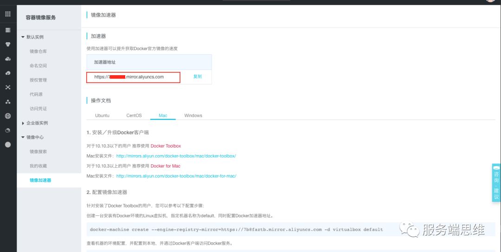The width and height of the screenshot is (501, 252).
Task: Open 命名空间 in sidebar
Action: click(39, 66)
